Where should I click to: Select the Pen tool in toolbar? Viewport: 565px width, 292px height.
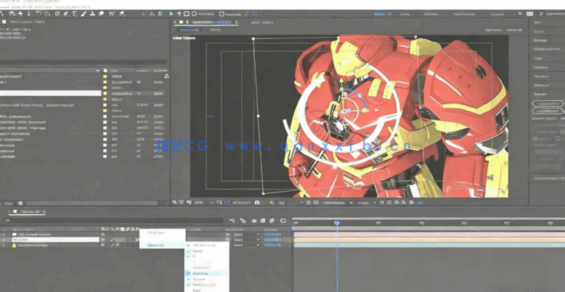tap(65, 14)
